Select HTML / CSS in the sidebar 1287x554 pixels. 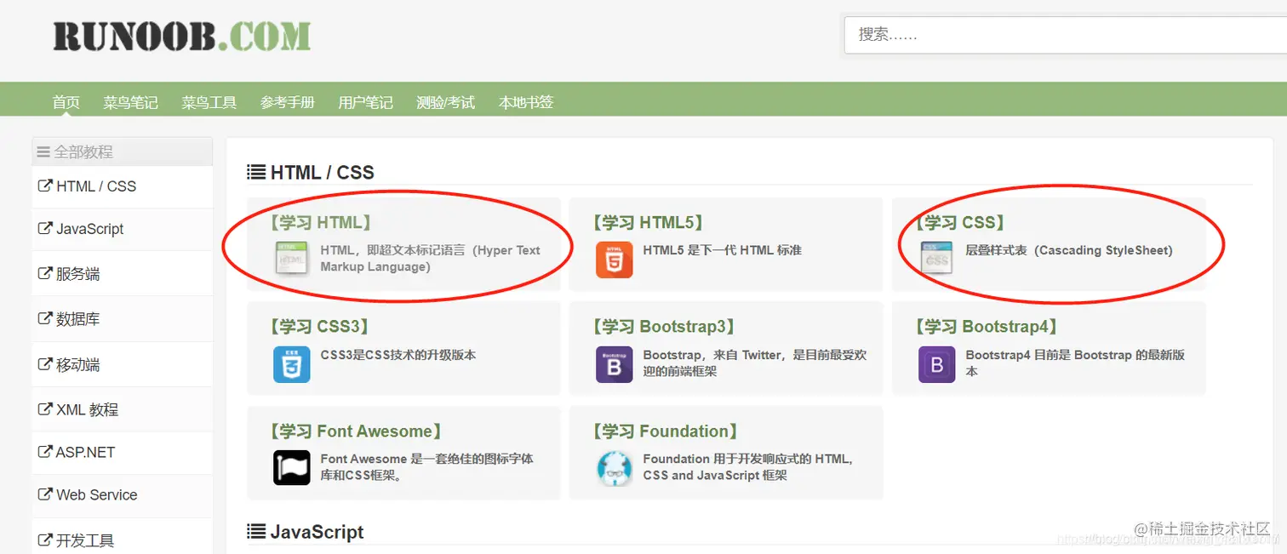click(x=123, y=186)
